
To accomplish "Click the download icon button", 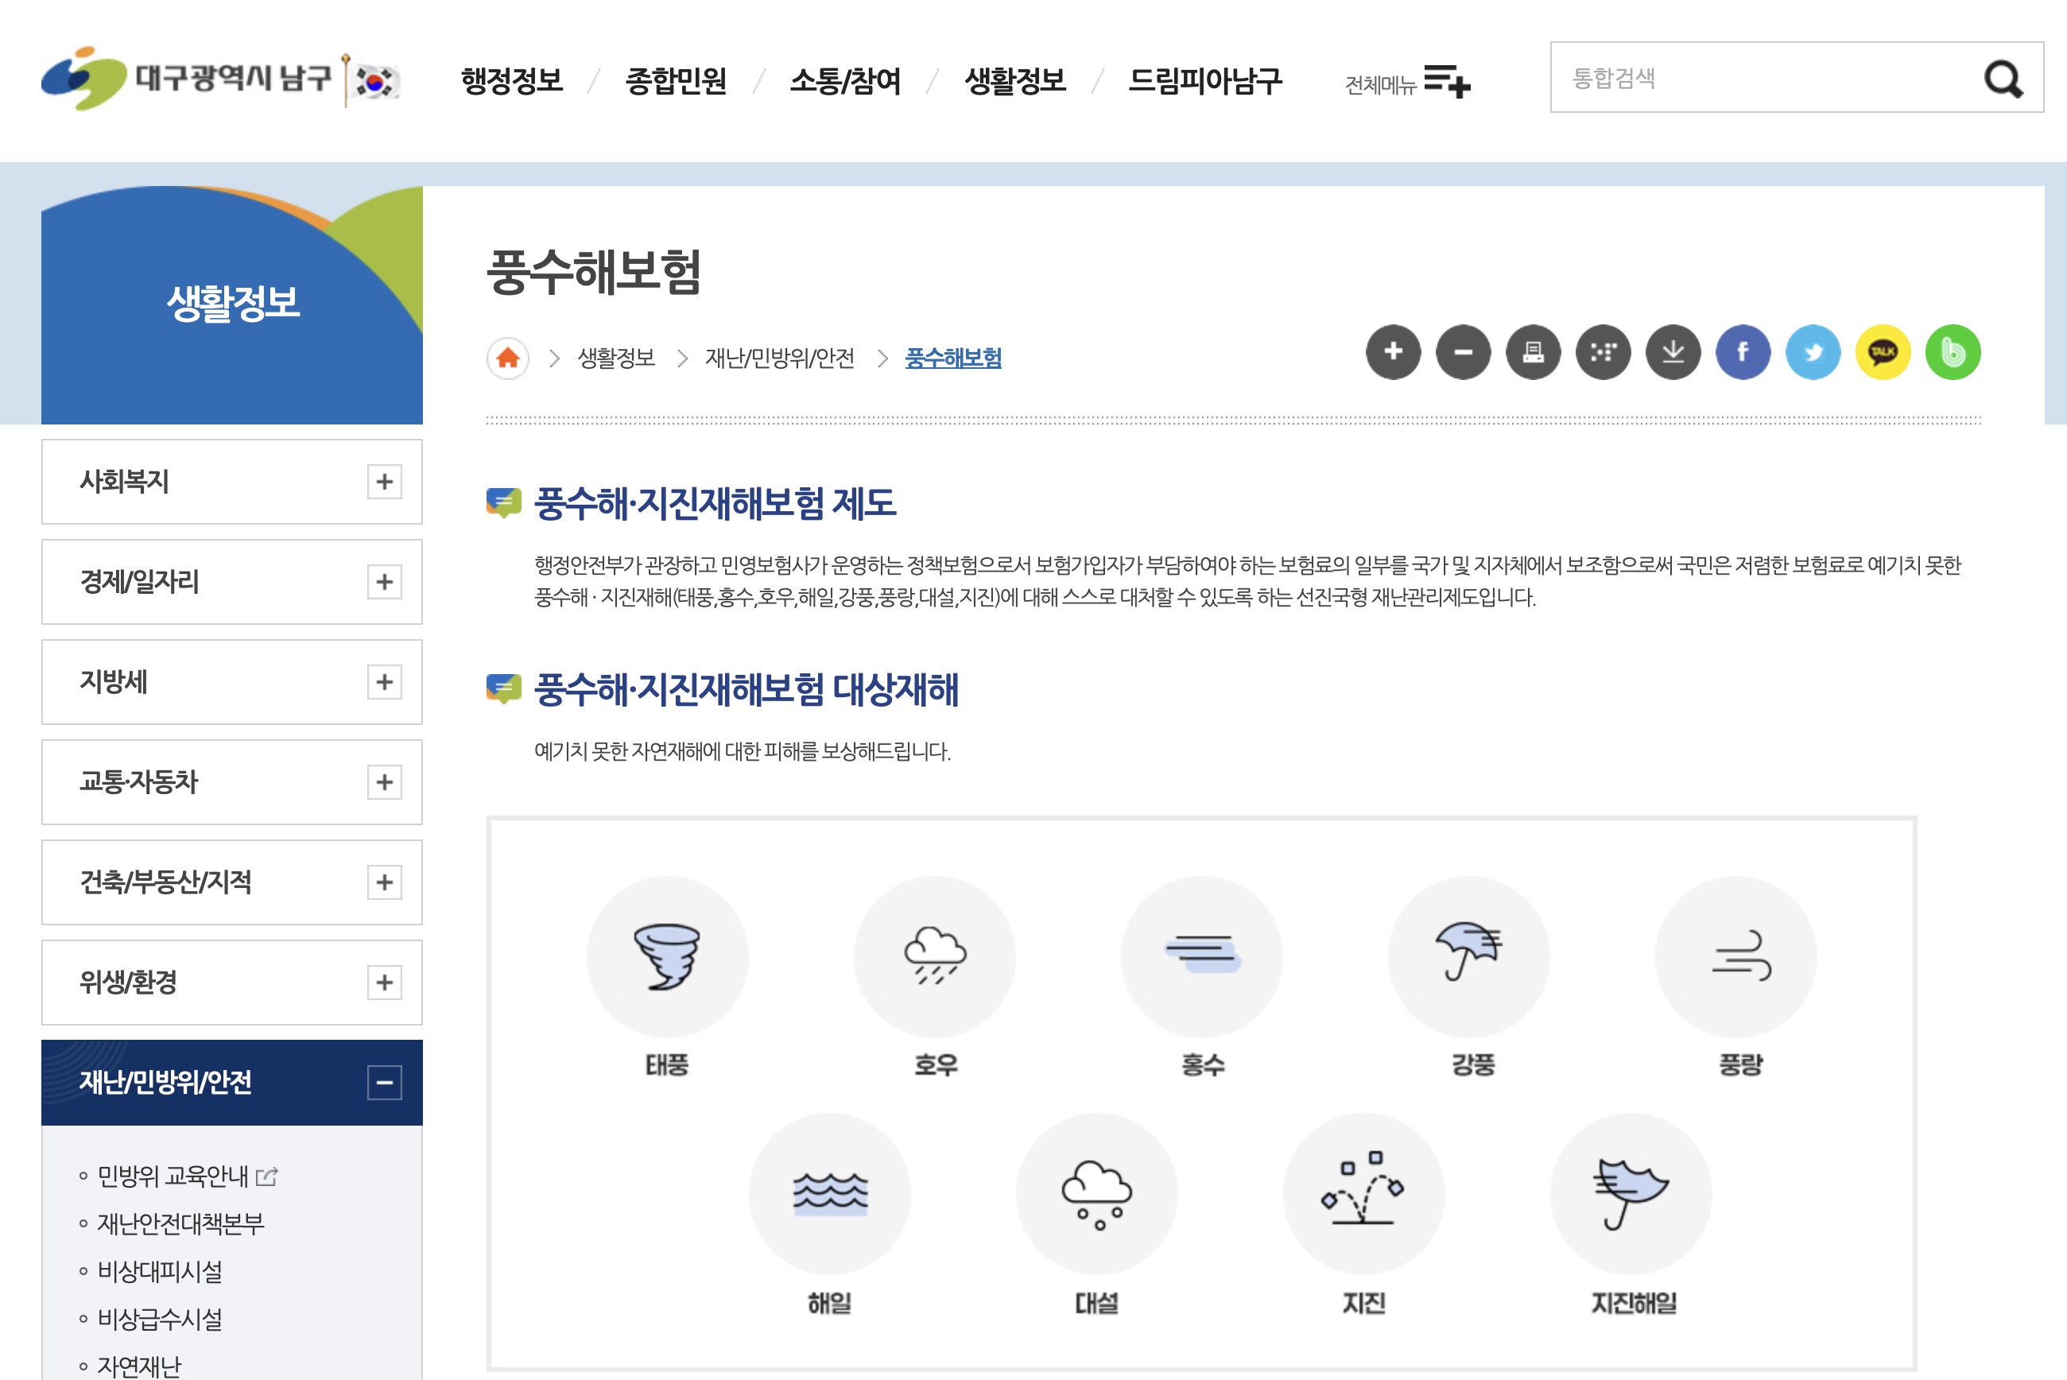I will click(1673, 352).
